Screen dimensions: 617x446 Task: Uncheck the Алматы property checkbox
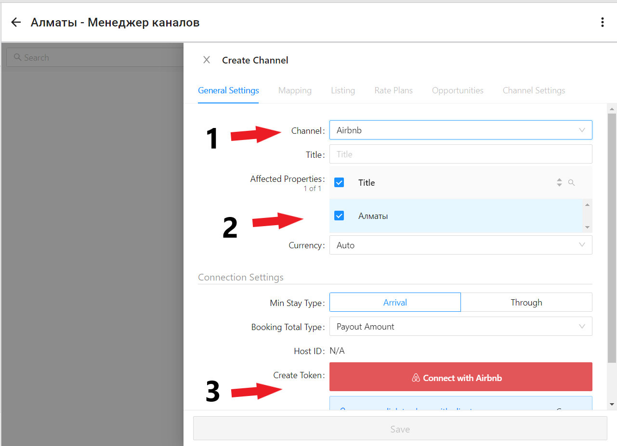click(339, 216)
